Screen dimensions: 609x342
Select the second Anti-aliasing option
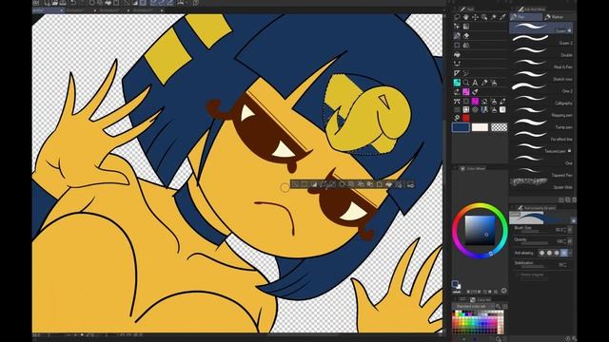549,253
